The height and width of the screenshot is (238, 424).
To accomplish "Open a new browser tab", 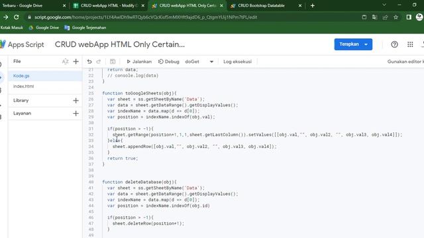I will pos(312,6).
